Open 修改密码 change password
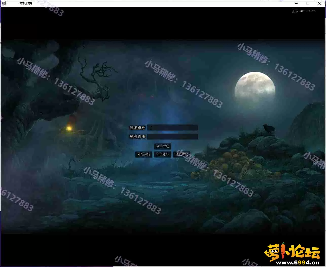Screen dimensions: 326x267 point(144,154)
